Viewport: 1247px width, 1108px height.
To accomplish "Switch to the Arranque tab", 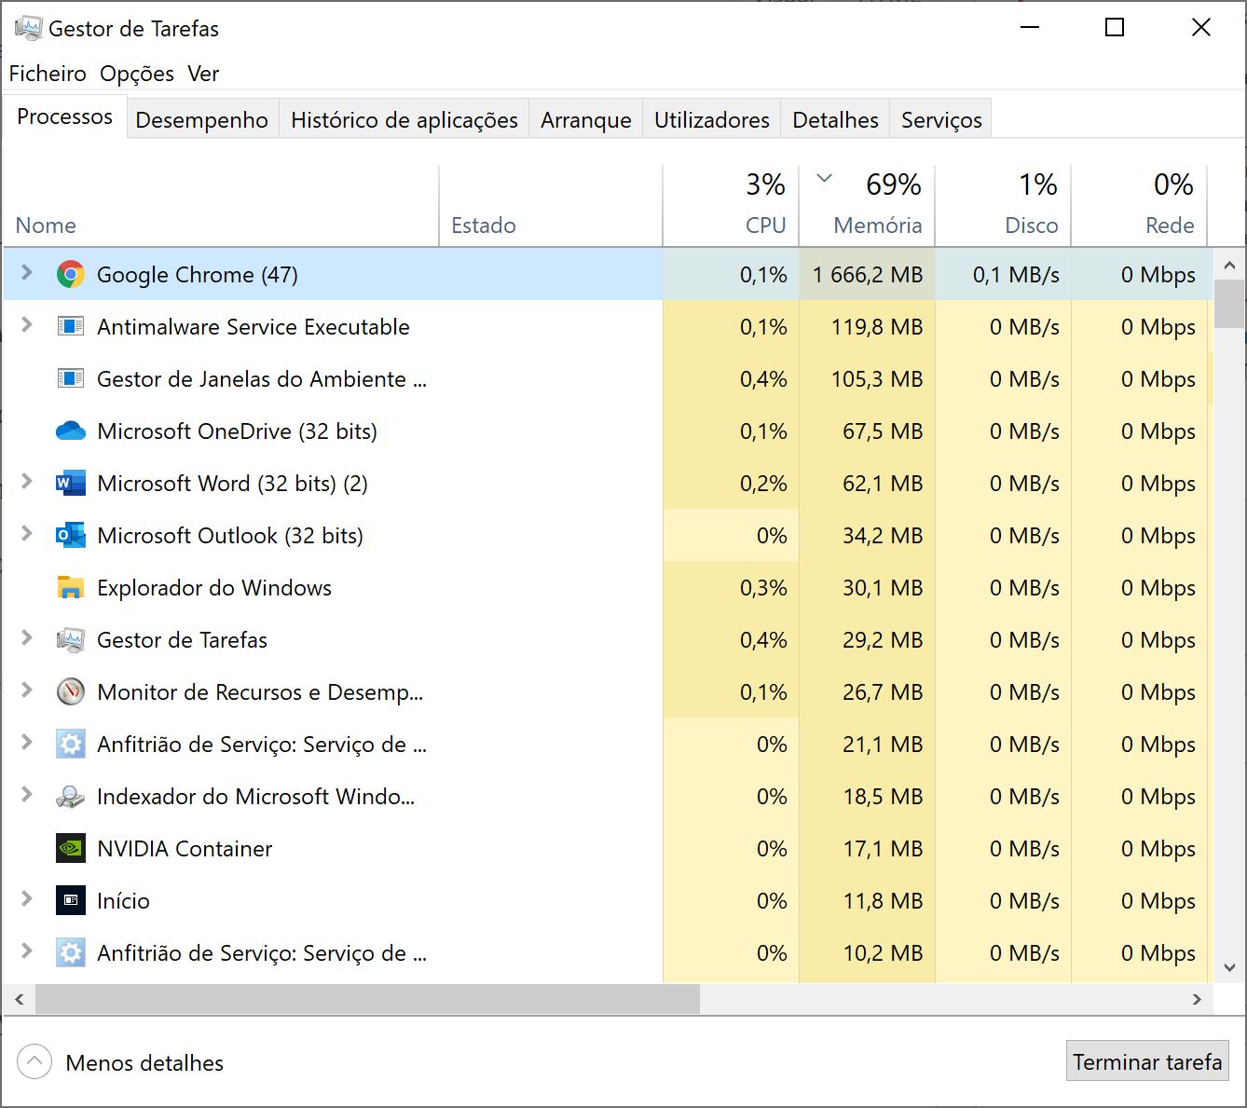I will (x=586, y=120).
